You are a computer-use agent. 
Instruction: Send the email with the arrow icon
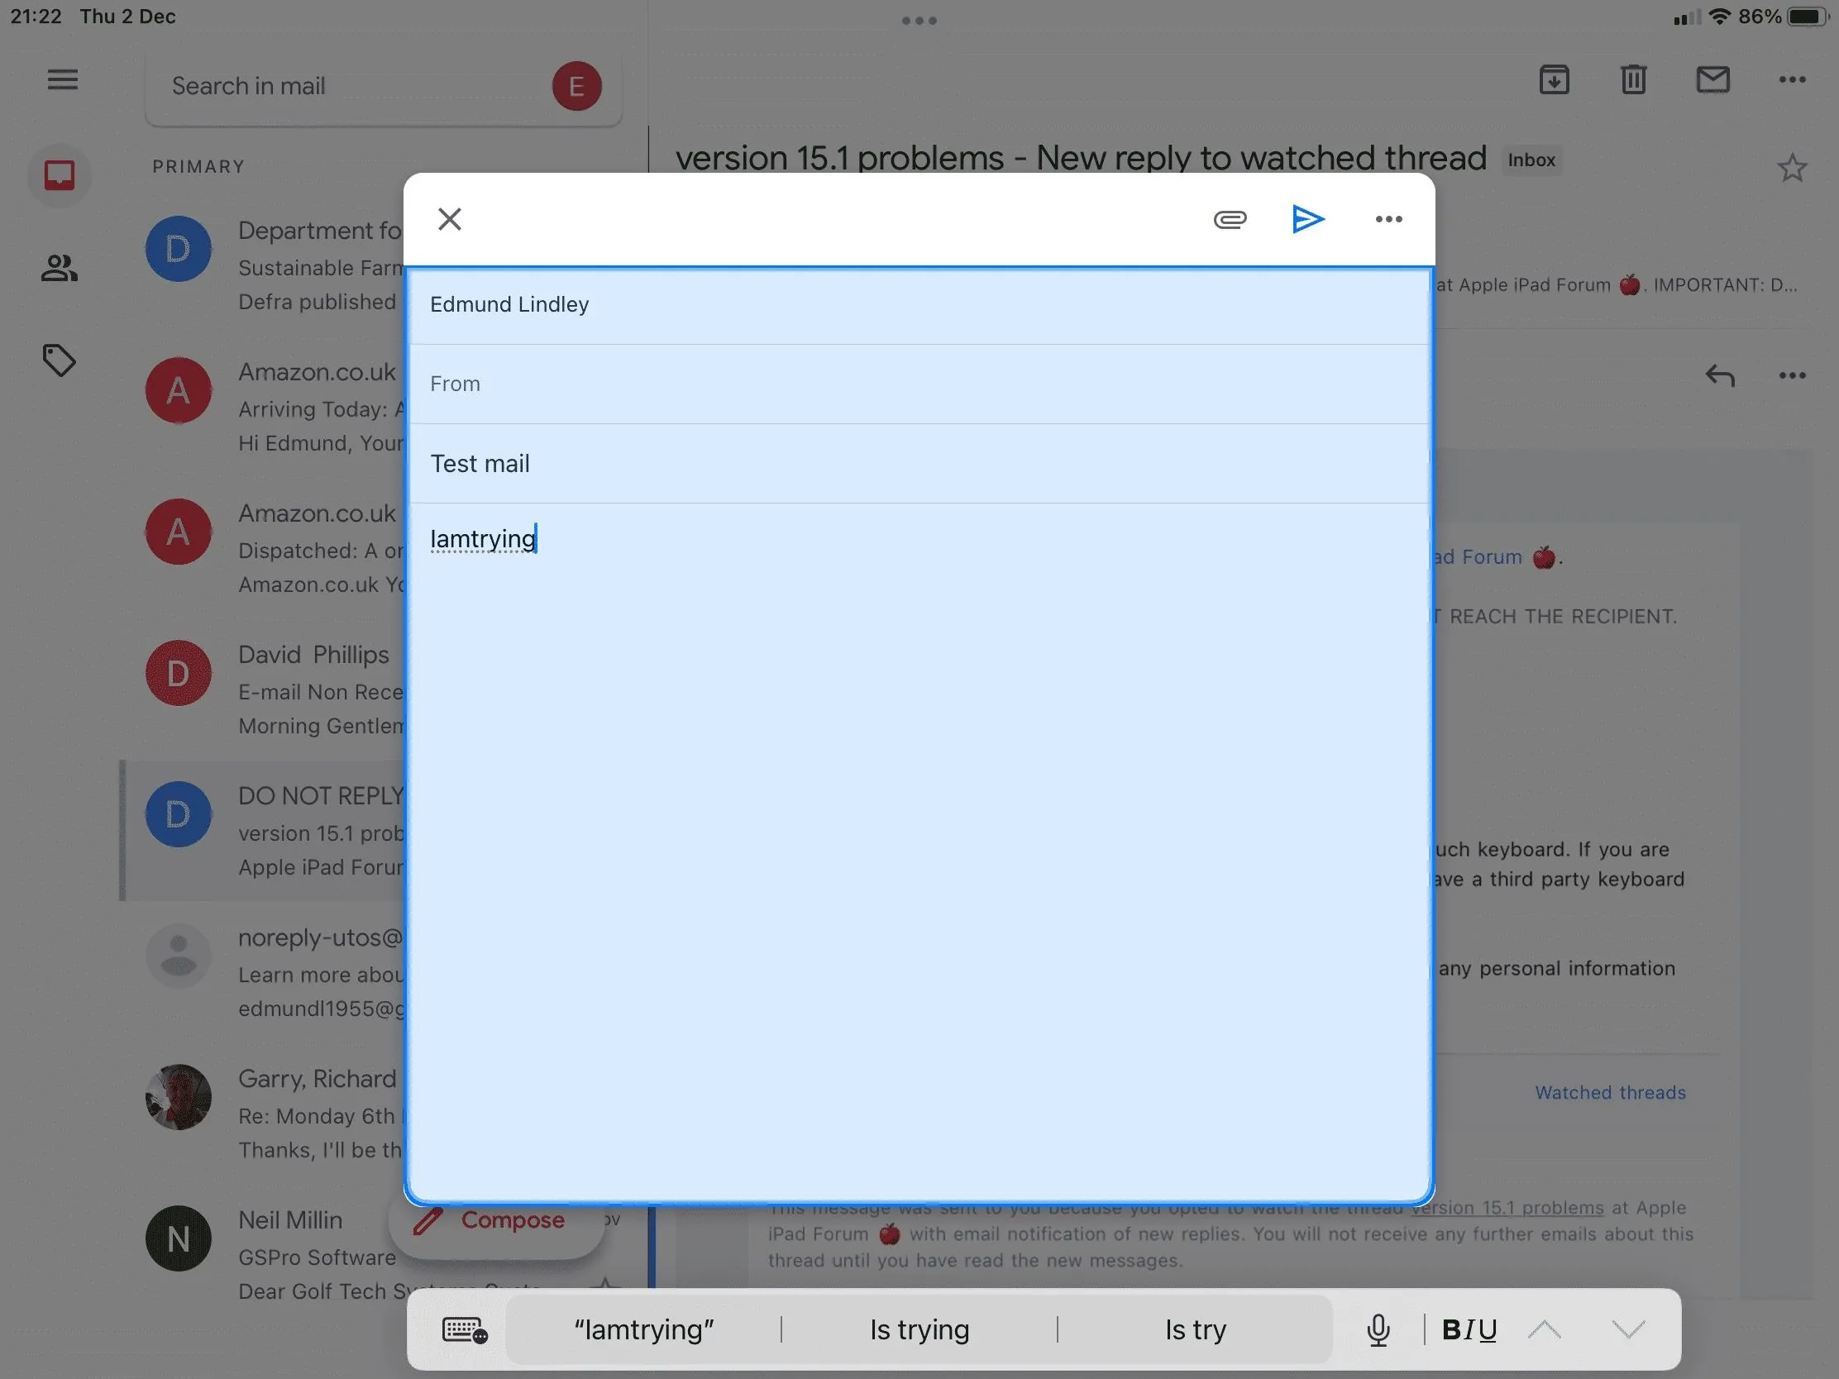[x=1308, y=219]
